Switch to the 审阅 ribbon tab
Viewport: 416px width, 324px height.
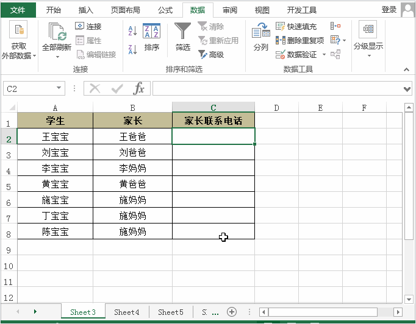pyautogui.click(x=230, y=10)
